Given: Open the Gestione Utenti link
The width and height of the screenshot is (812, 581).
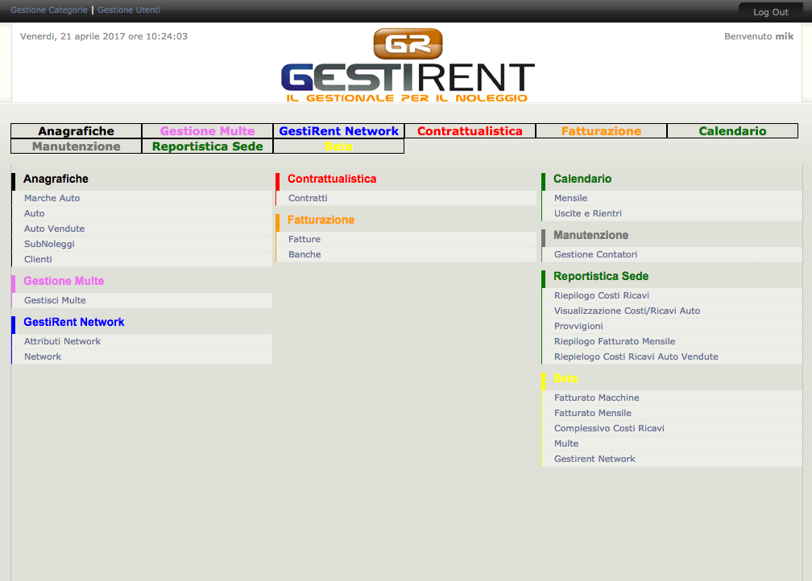Looking at the screenshot, I should tap(129, 10).
